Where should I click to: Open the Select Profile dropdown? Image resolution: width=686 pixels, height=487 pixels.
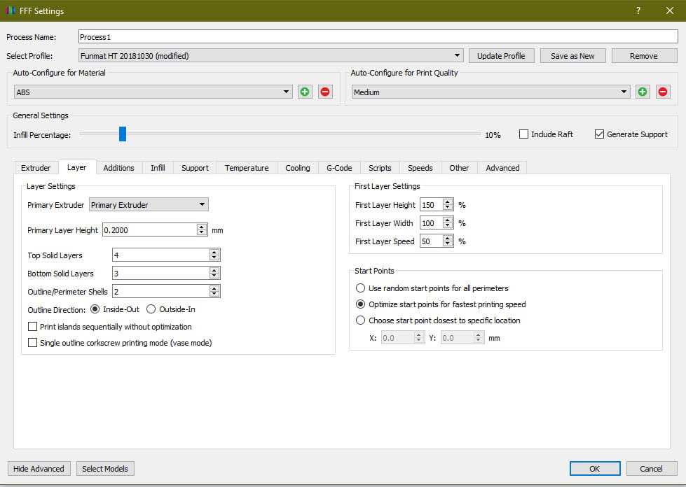pyautogui.click(x=458, y=56)
